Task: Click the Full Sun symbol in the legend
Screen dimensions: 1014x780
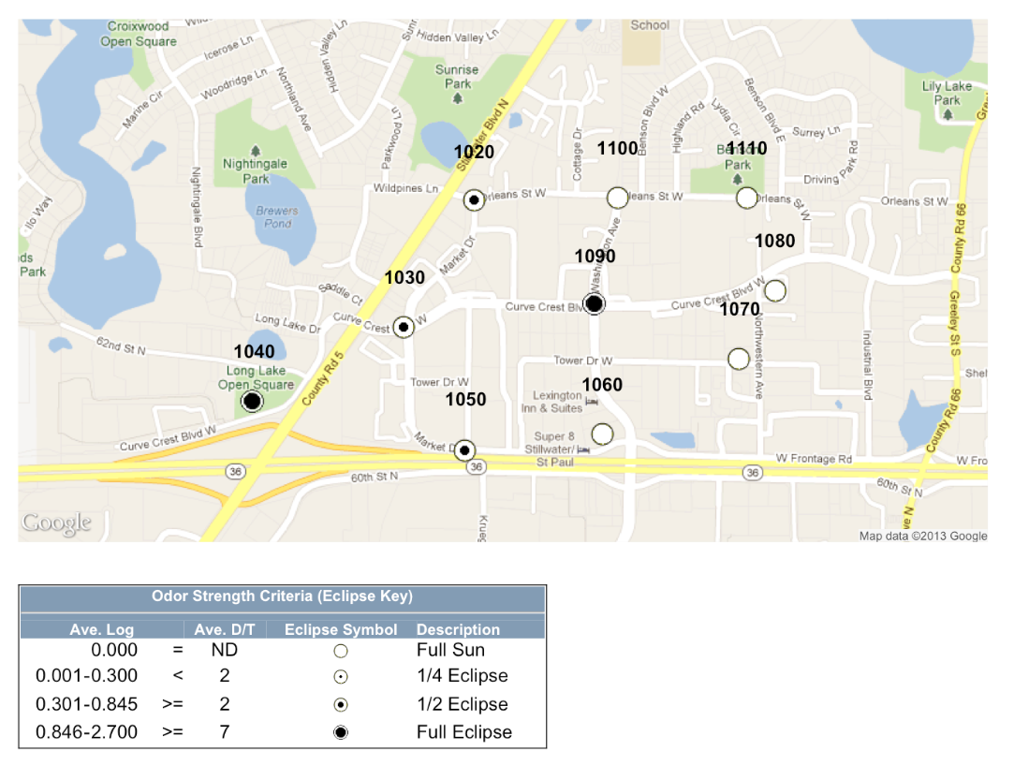Action: tap(341, 651)
